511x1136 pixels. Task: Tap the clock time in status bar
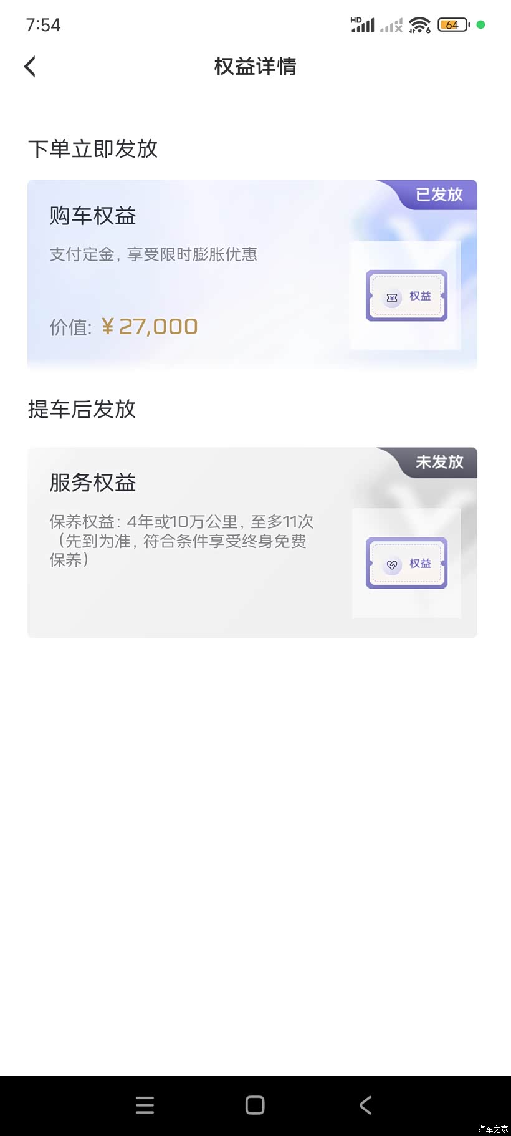coord(44,25)
